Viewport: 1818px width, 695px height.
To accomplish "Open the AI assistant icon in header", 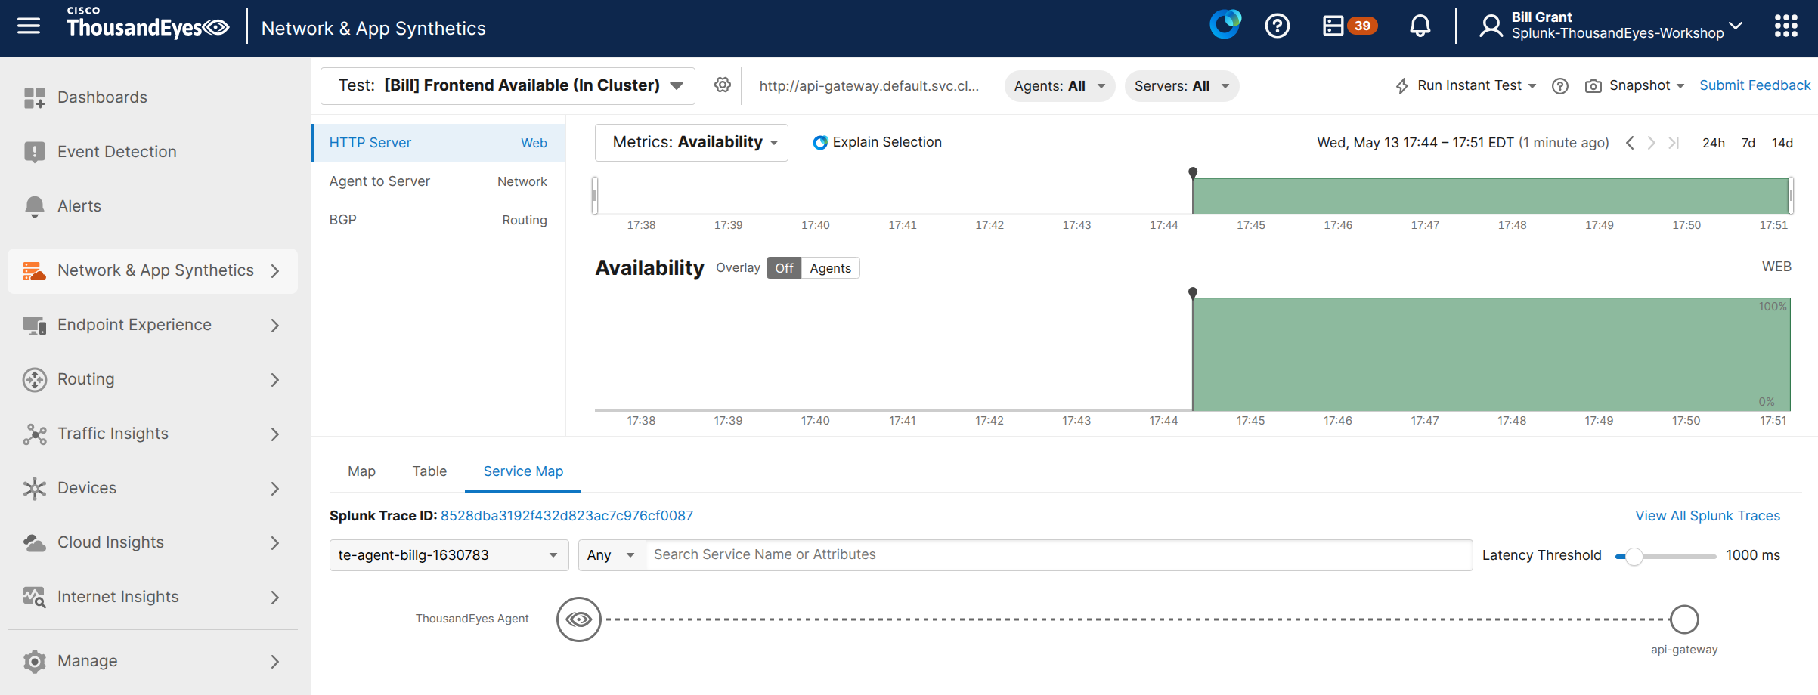I will tap(1225, 25).
